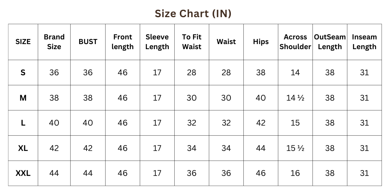This screenshot has width=390, height=195.
Task: Select the Waist column header
Action: point(226,42)
